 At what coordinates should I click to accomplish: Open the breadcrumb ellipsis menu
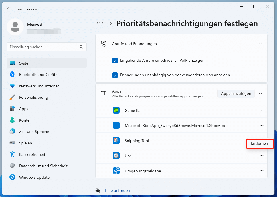tap(100, 23)
